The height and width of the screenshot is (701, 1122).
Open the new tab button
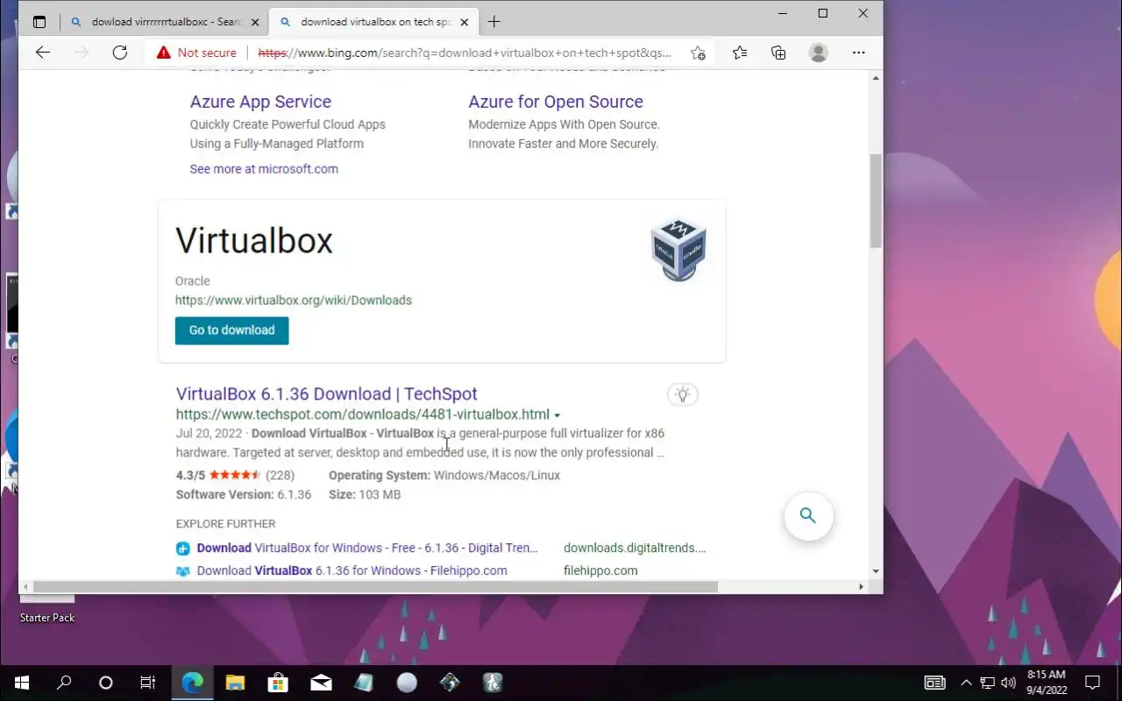(494, 22)
